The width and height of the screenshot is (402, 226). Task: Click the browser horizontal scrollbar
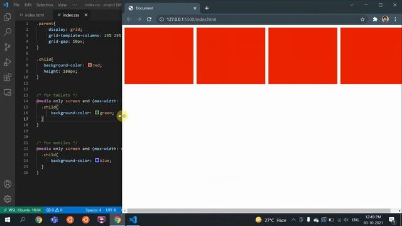pyautogui.click(x=259, y=211)
